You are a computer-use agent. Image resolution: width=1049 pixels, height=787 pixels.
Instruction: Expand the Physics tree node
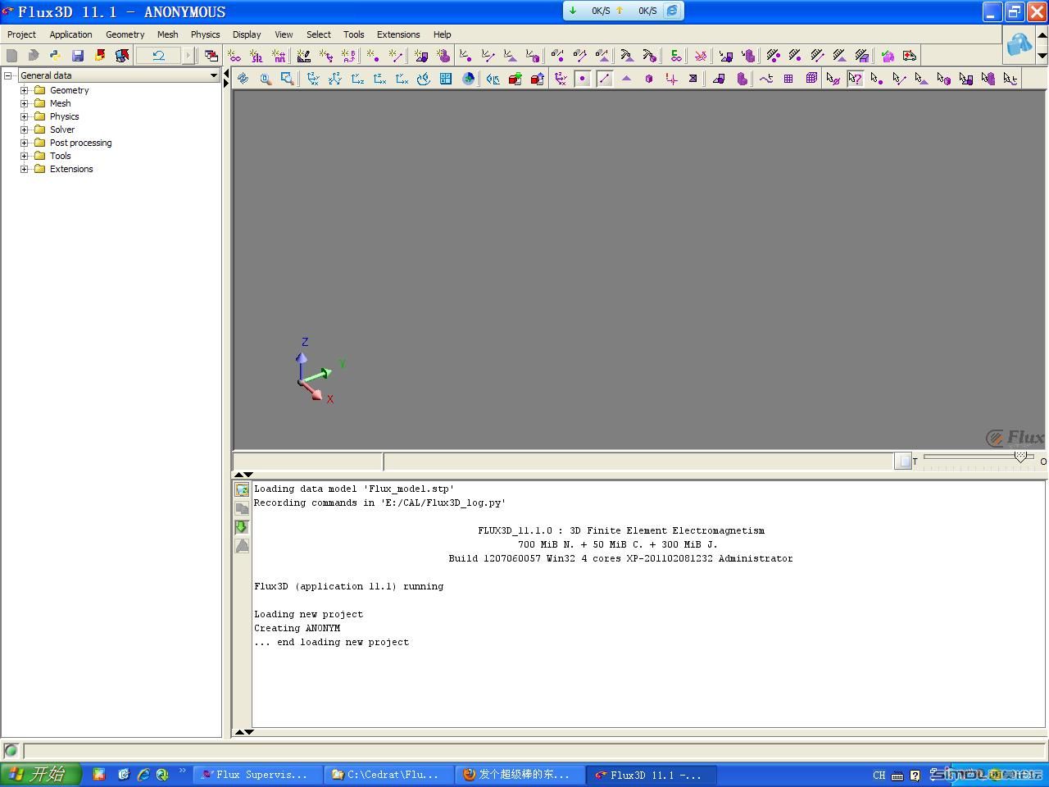click(x=25, y=116)
